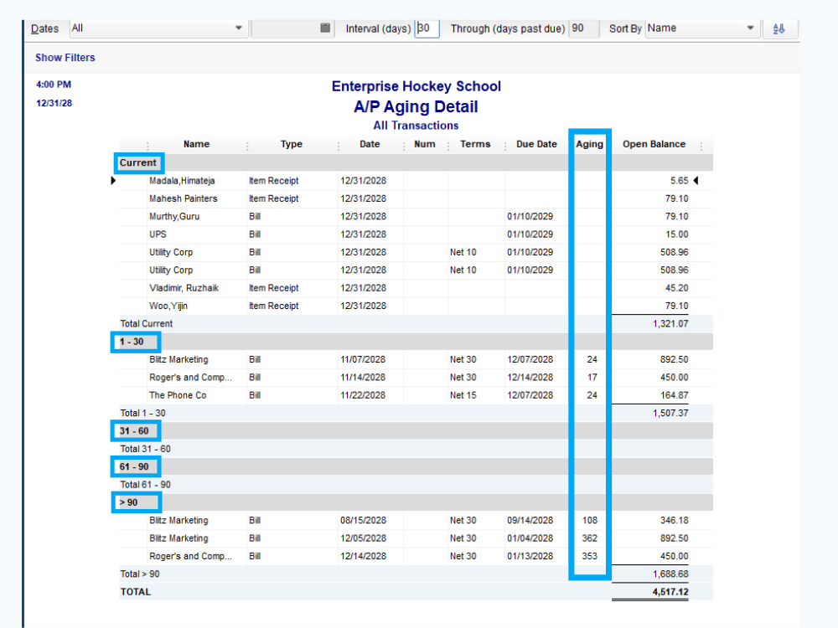This screenshot has width=838, height=628.
Task: Click the Terms column header
Action: [x=475, y=144]
